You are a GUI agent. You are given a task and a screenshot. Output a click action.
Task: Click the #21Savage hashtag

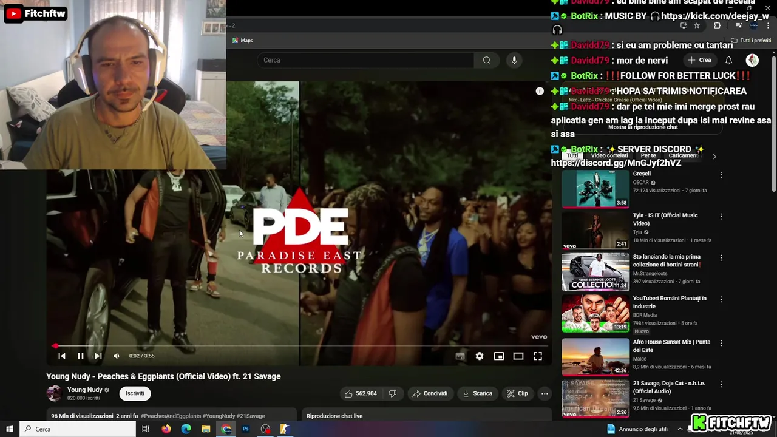click(251, 416)
